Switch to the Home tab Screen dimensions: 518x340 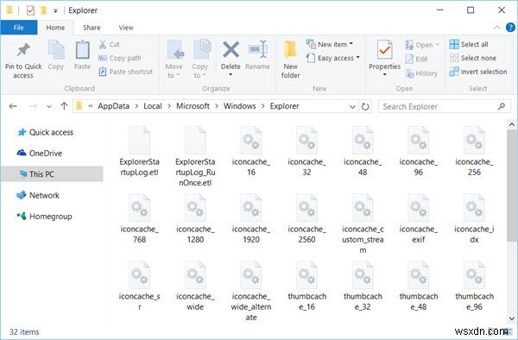pos(55,28)
